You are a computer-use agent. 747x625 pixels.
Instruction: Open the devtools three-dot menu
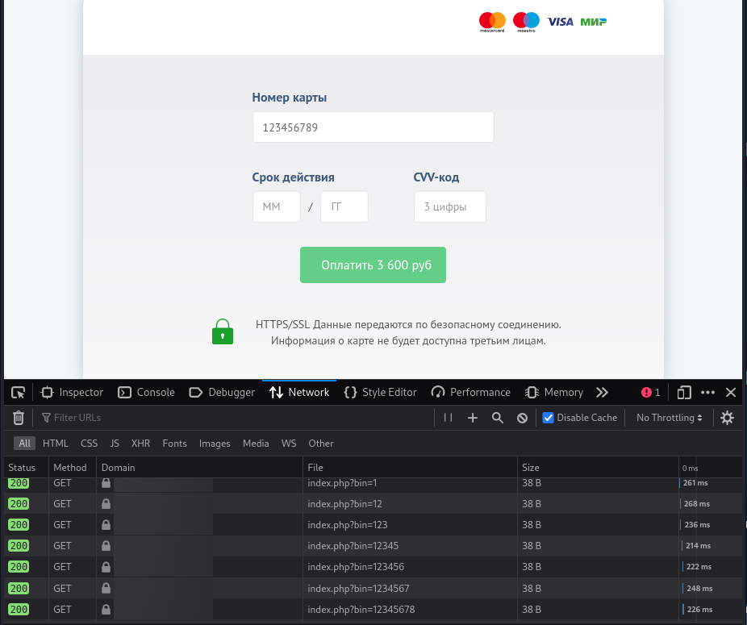[x=708, y=393]
